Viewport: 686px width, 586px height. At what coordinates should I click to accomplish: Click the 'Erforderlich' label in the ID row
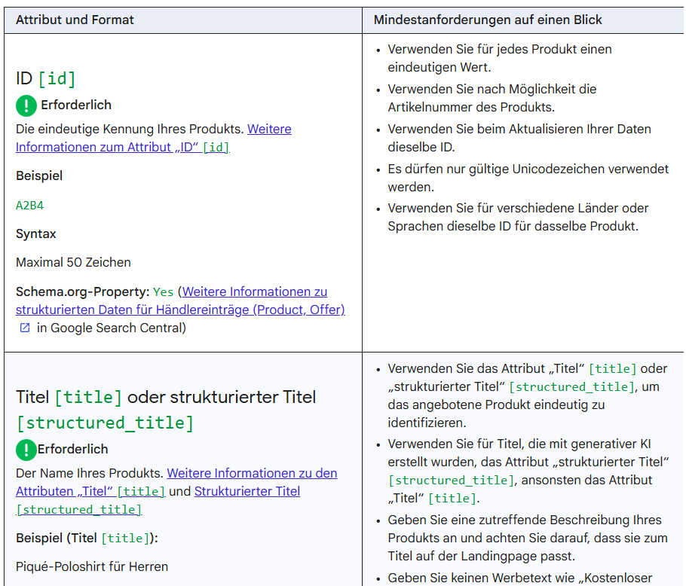[x=76, y=105]
